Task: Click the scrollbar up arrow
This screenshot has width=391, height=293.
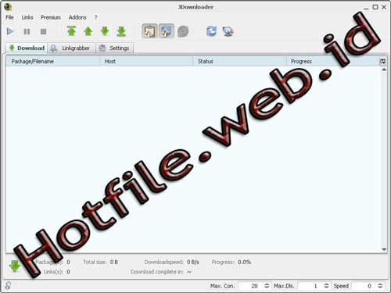Action: pyautogui.click(x=384, y=70)
